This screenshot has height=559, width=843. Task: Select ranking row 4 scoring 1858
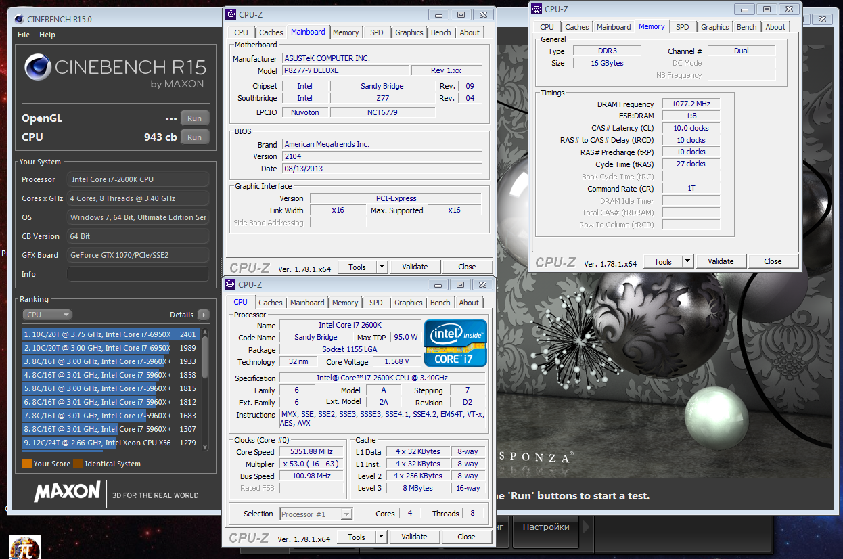coord(111,375)
